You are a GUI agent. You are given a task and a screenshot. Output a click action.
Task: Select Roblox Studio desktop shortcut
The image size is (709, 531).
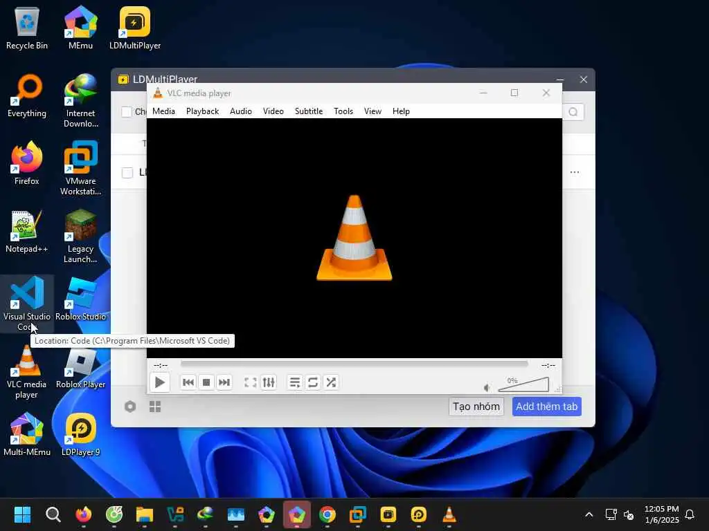coord(80,299)
